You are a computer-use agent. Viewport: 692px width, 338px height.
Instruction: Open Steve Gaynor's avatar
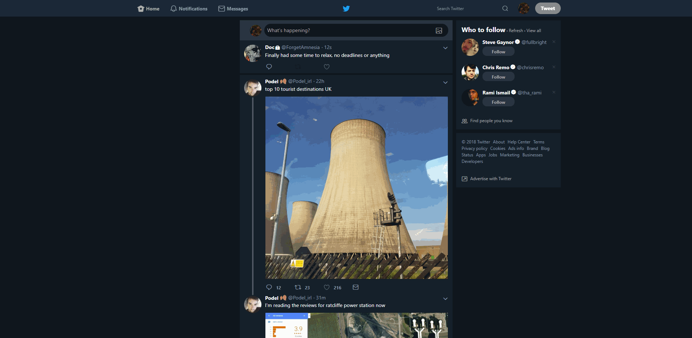pyautogui.click(x=470, y=47)
